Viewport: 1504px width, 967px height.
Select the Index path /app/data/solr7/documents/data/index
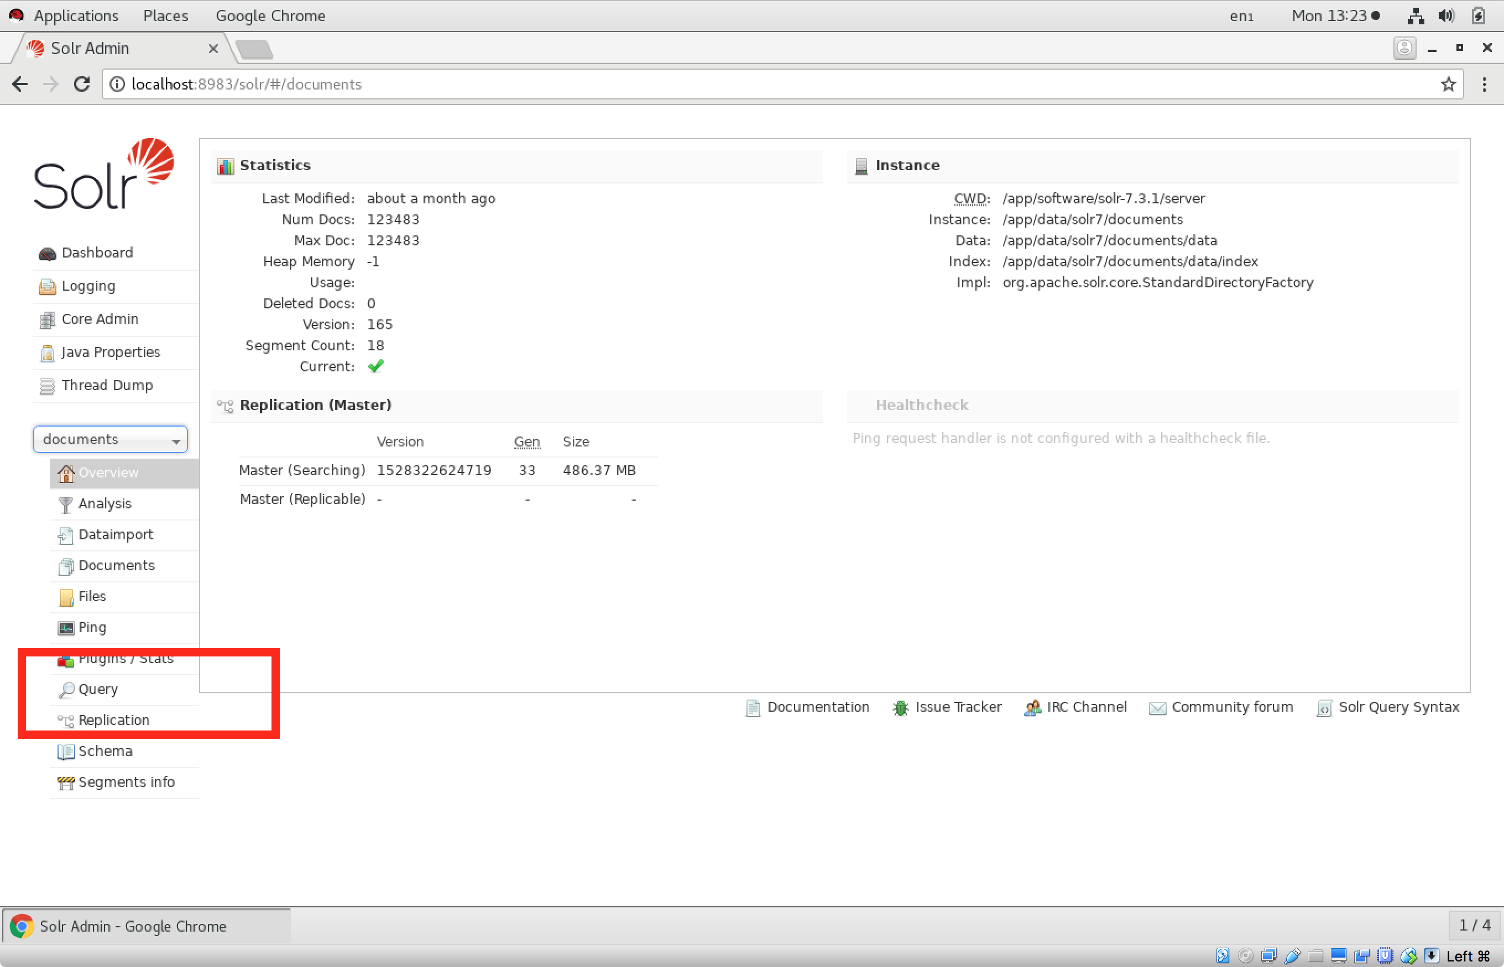coord(1130,261)
